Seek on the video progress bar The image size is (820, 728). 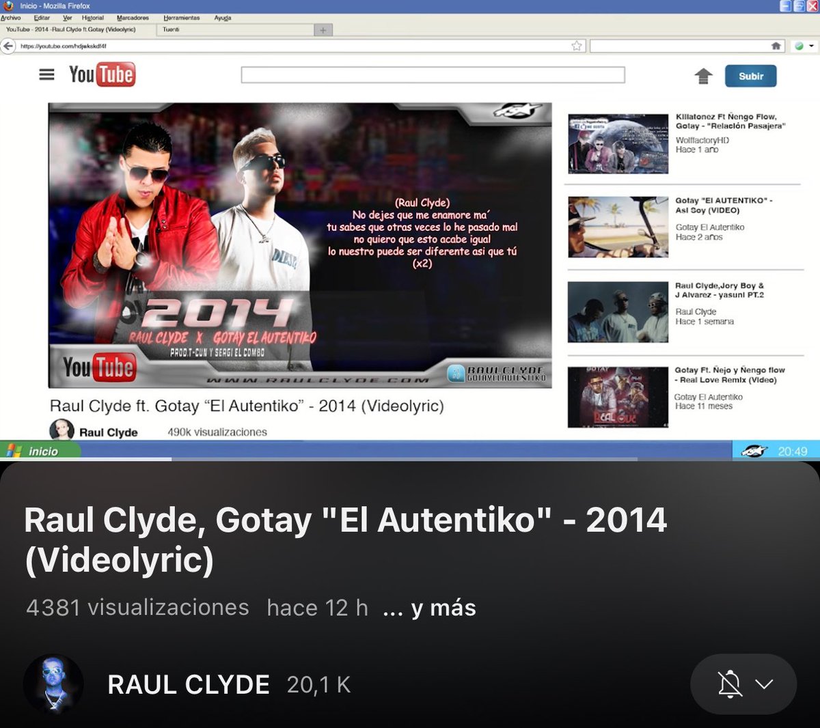coord(410,460)
